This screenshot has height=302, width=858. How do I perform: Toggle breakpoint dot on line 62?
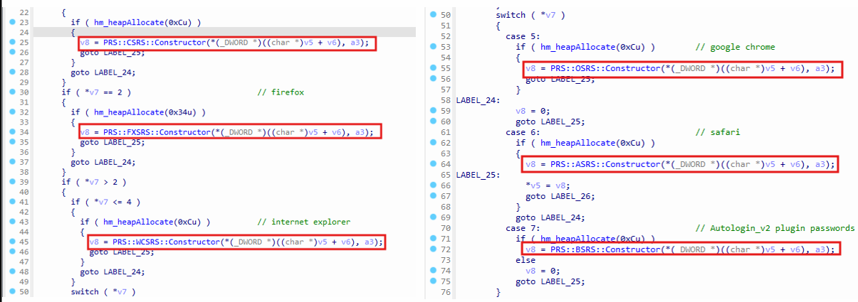tap(434, 143)
